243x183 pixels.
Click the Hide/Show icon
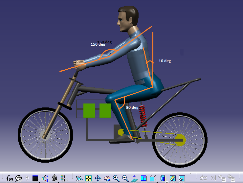coord(172,178)
